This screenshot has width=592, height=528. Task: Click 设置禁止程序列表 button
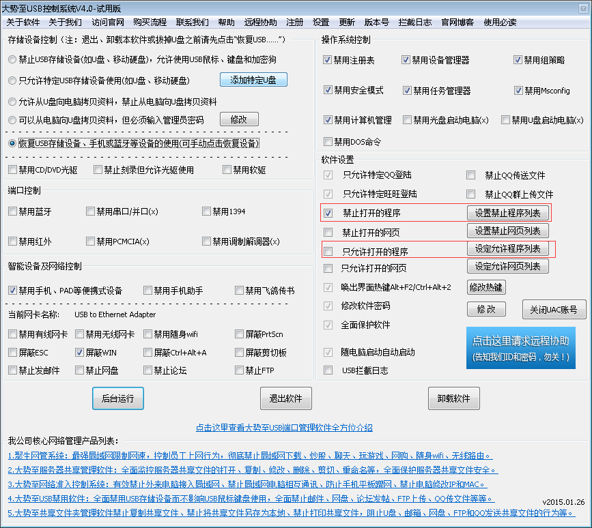point(507,213)
